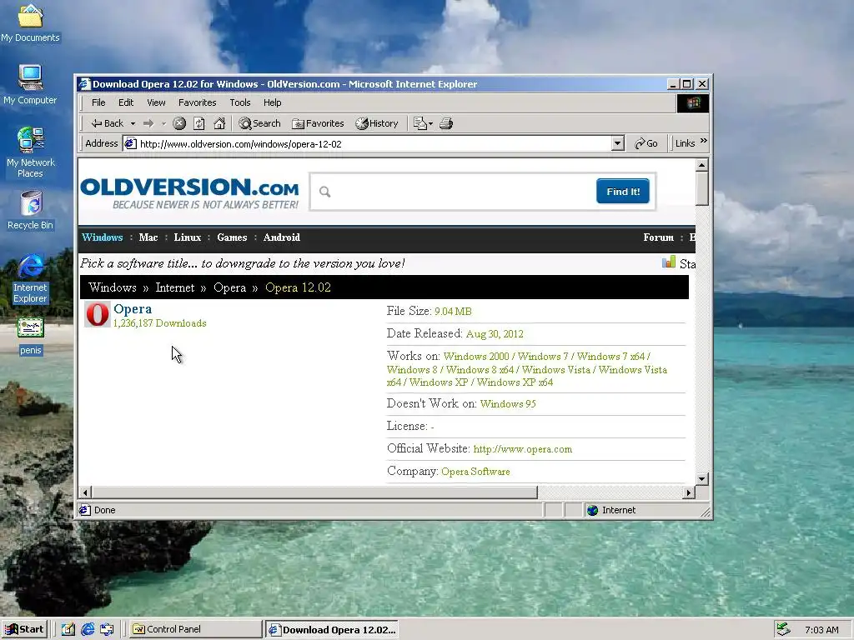
Task: Select the Recycle Bin desktop icon
Action: [x=31, y=210]
